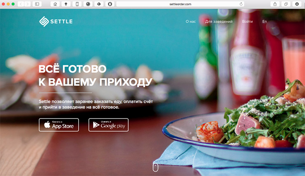Screen dimensions: 305x176
Task: Show all tabs overview
Action: (x=286, y=4)
